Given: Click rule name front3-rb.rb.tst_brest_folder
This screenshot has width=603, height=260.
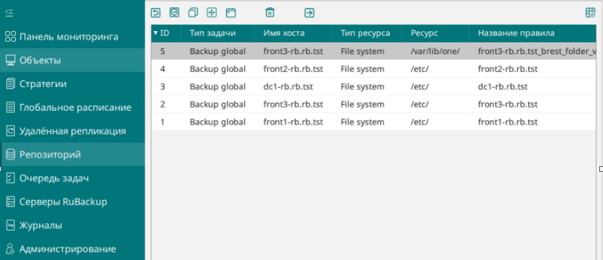Looking at the screenshot, I should click(x=537, y=51).
